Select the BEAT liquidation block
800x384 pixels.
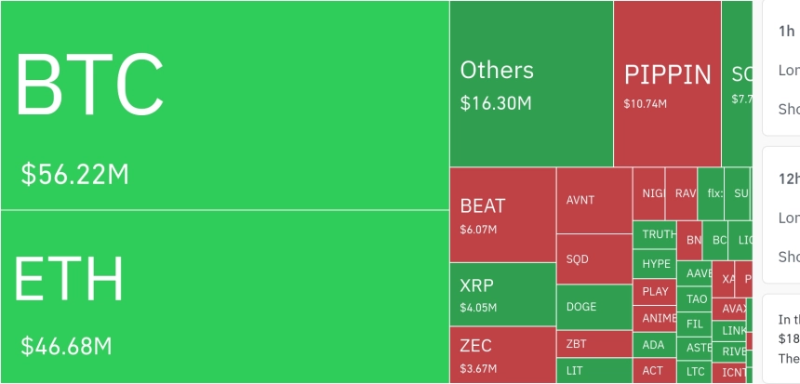point(502,214)
